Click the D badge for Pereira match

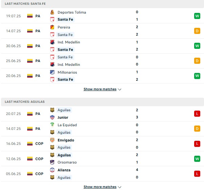click(x=197, y=31)
